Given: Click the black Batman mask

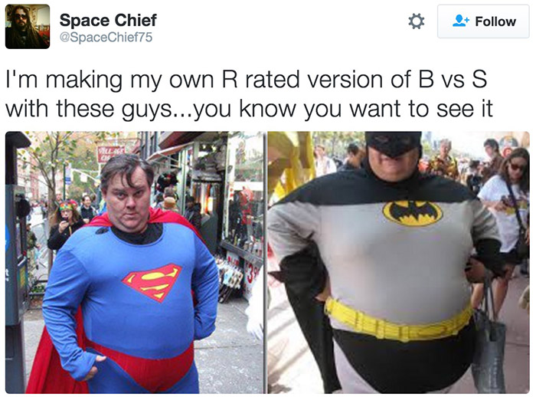Looking at the screenshot, I should [393, 144].
